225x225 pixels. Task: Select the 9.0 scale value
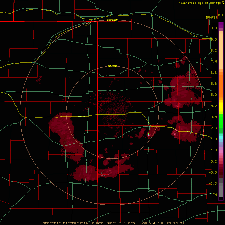tap(214, 39)
